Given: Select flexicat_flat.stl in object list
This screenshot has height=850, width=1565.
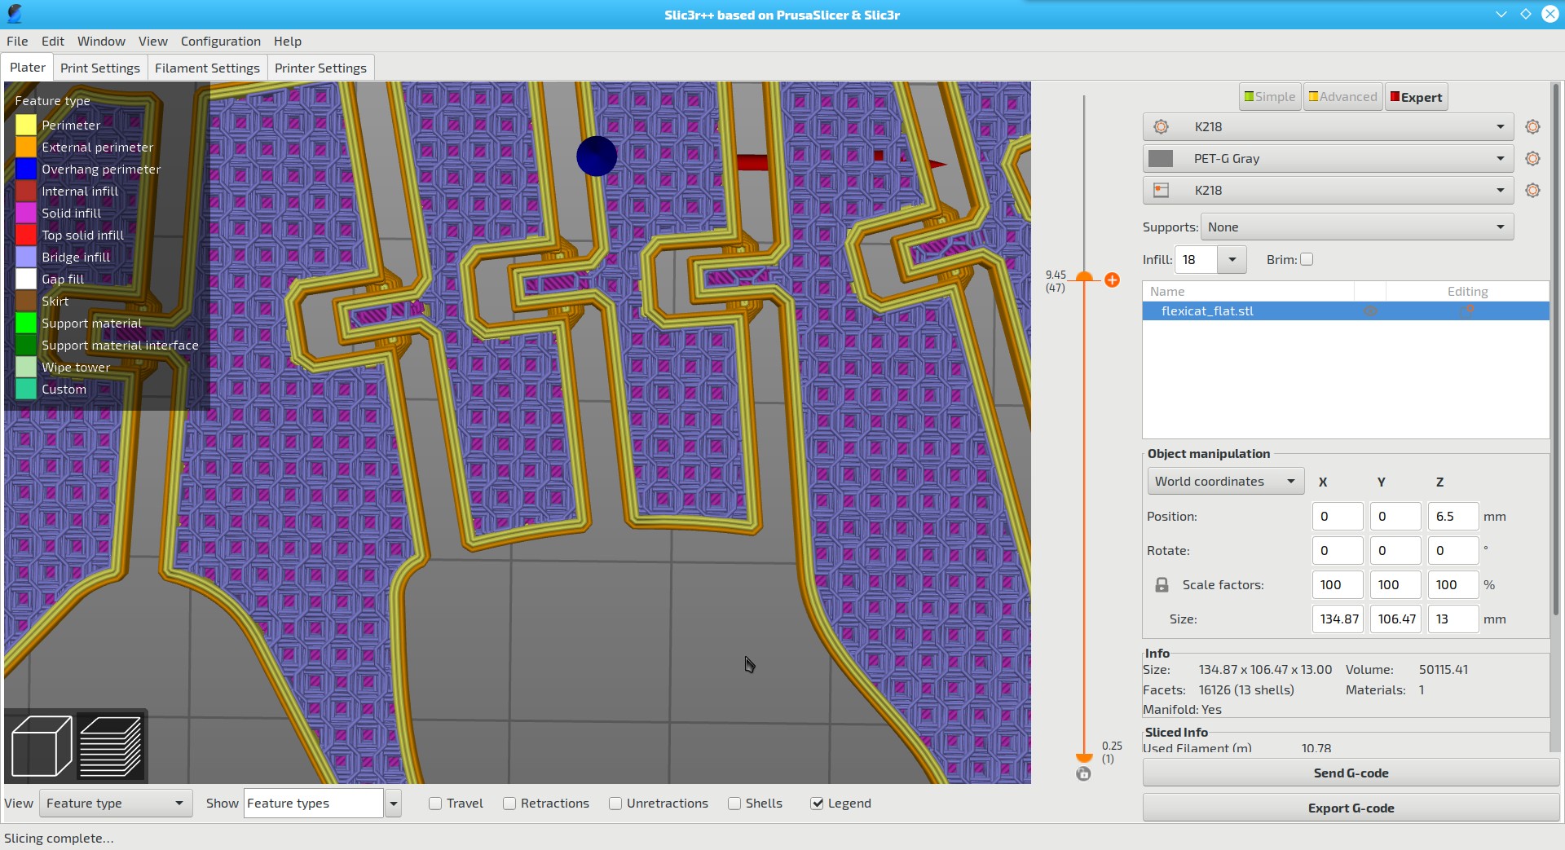Looking at the screenshot, I should [1345, 310].
